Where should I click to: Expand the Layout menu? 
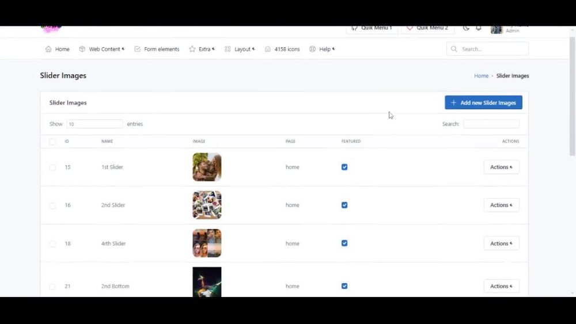point(240,49)
